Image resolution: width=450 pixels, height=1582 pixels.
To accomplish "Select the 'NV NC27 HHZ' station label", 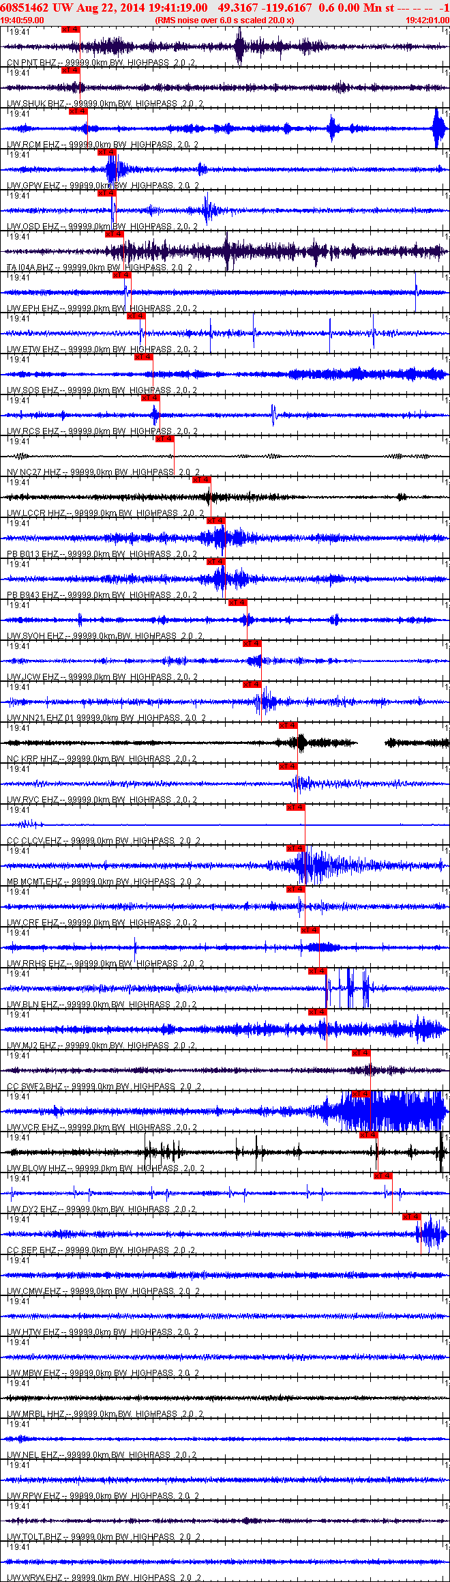I will 33,472.
